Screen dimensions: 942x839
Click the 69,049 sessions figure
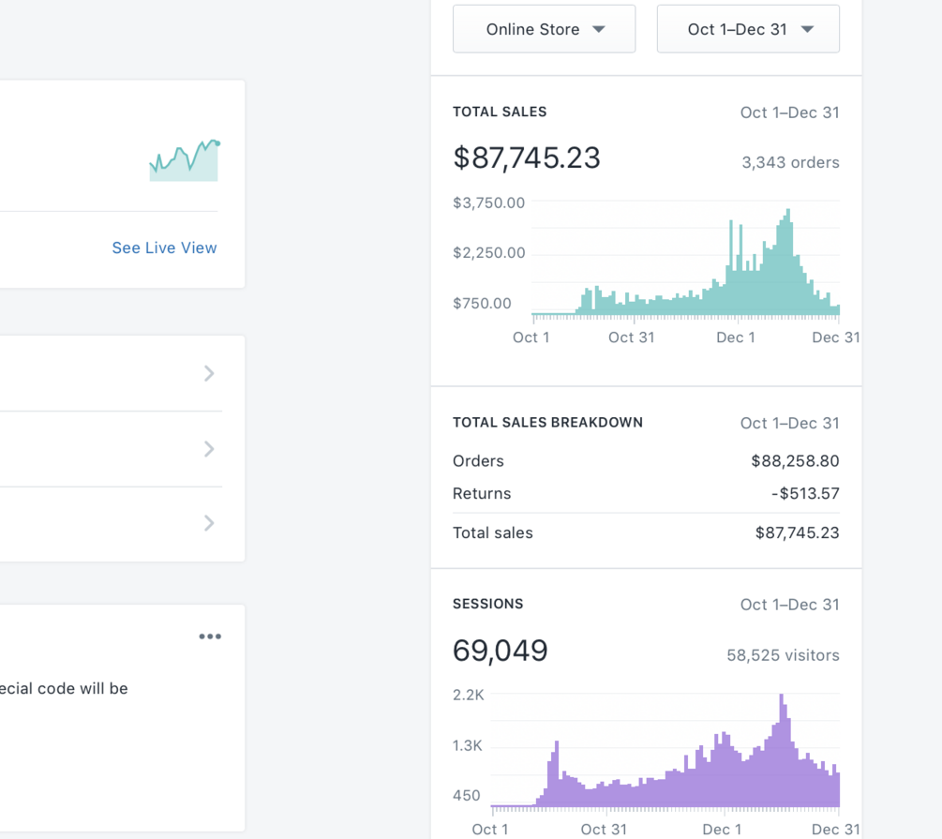[x=500, y=651]
